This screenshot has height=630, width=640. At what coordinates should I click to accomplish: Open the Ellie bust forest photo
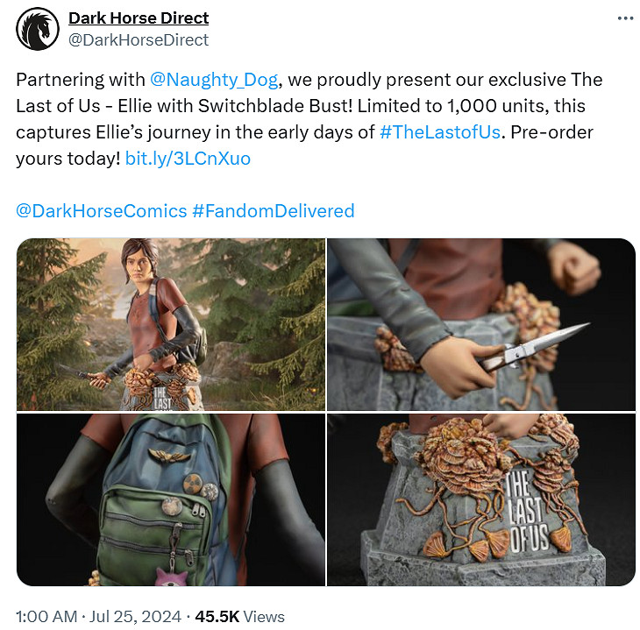pyautogui.click(x=171, y=324)
